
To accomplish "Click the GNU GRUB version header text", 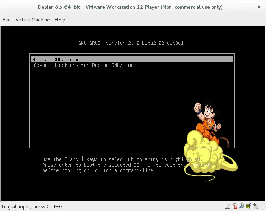I will click(x=131, y=43).
